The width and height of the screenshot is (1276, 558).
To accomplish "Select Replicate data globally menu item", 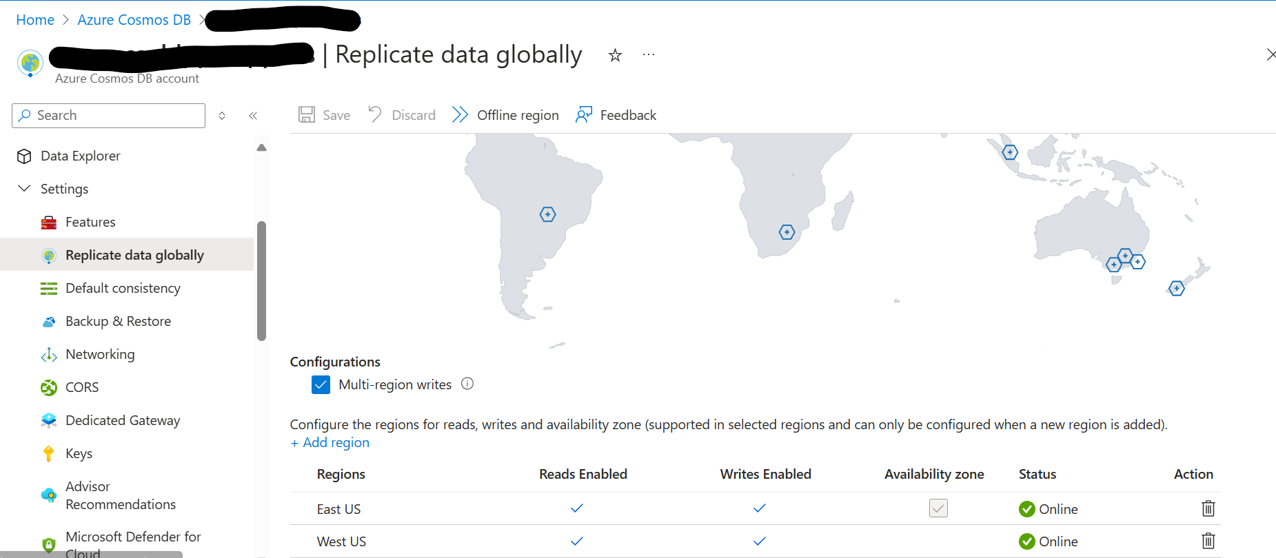I will 127,255.
